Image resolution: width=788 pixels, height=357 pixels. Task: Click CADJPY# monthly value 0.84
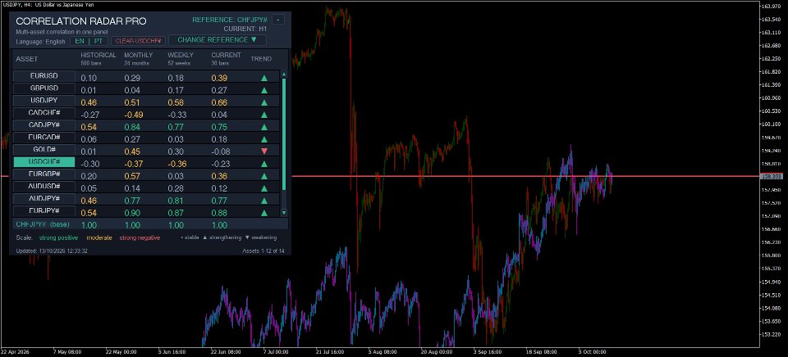tap(132, 128)
